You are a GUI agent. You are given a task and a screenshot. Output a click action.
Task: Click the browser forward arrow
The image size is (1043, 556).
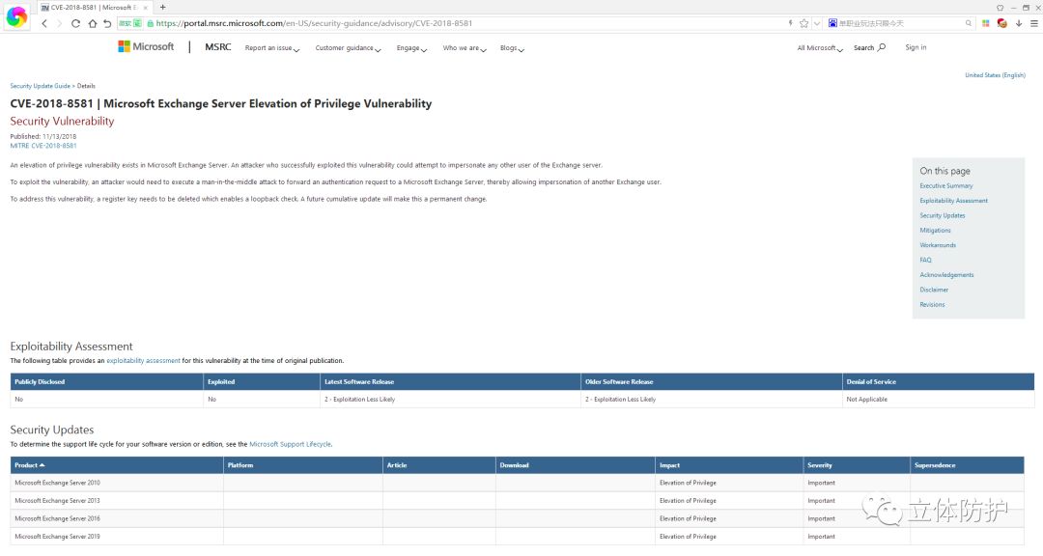(59, 23)
